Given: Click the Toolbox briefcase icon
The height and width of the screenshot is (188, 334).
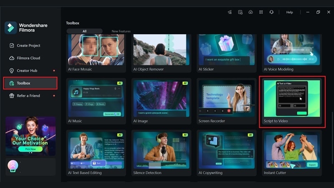Looking at the screenshot, I should pyautogui.click(x=12, y=83).
